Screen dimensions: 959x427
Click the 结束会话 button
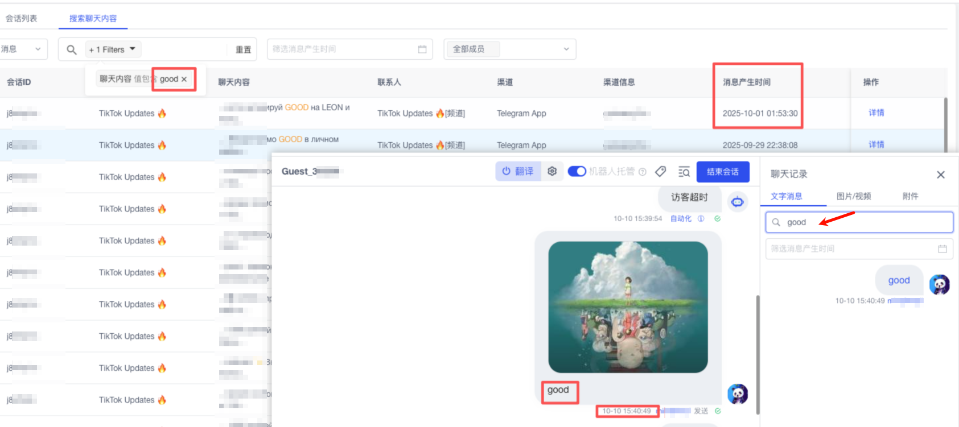pyautogui.click(x=722, y=172)
